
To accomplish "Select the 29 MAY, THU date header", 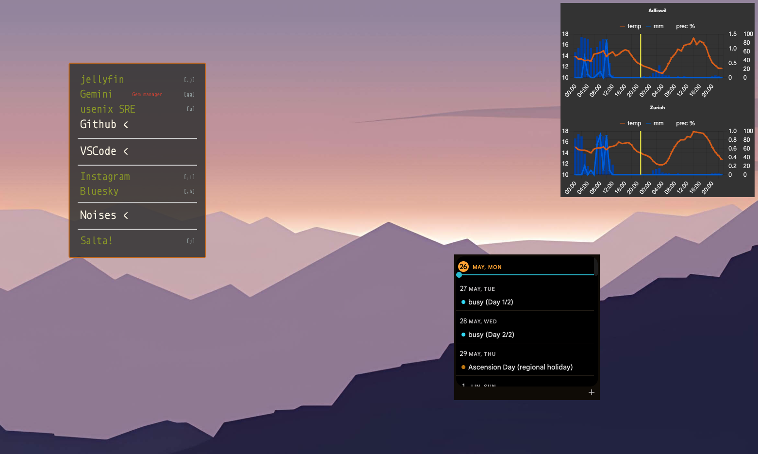I will [478, 354].
